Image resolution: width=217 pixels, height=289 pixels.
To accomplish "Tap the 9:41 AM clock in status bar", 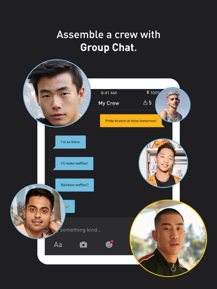I will (109, 93).
